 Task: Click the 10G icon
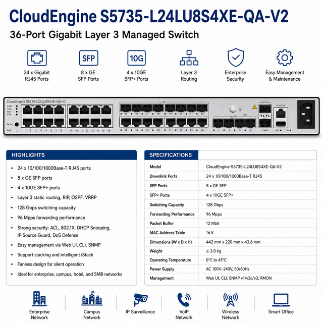(x=136, y=58)
